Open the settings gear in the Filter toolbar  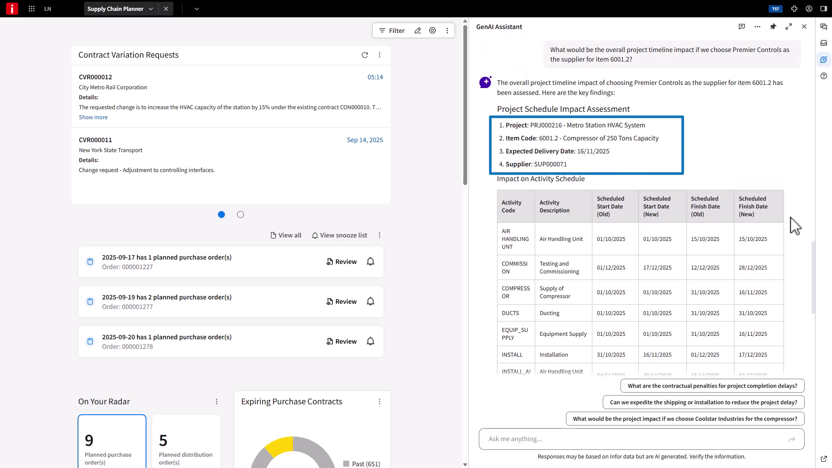(x=432, y=30)
